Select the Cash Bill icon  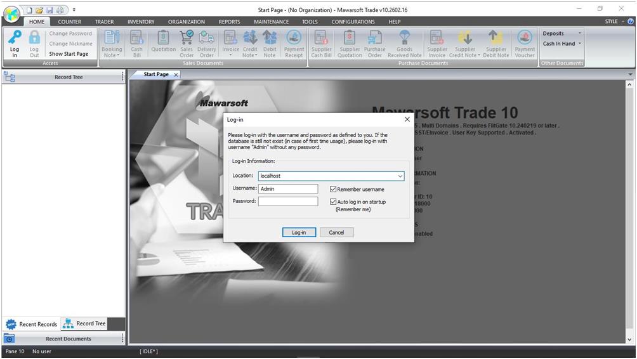[136, 38]
